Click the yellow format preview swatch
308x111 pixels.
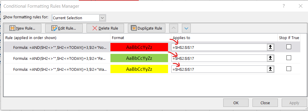click(x=139, y=69)
